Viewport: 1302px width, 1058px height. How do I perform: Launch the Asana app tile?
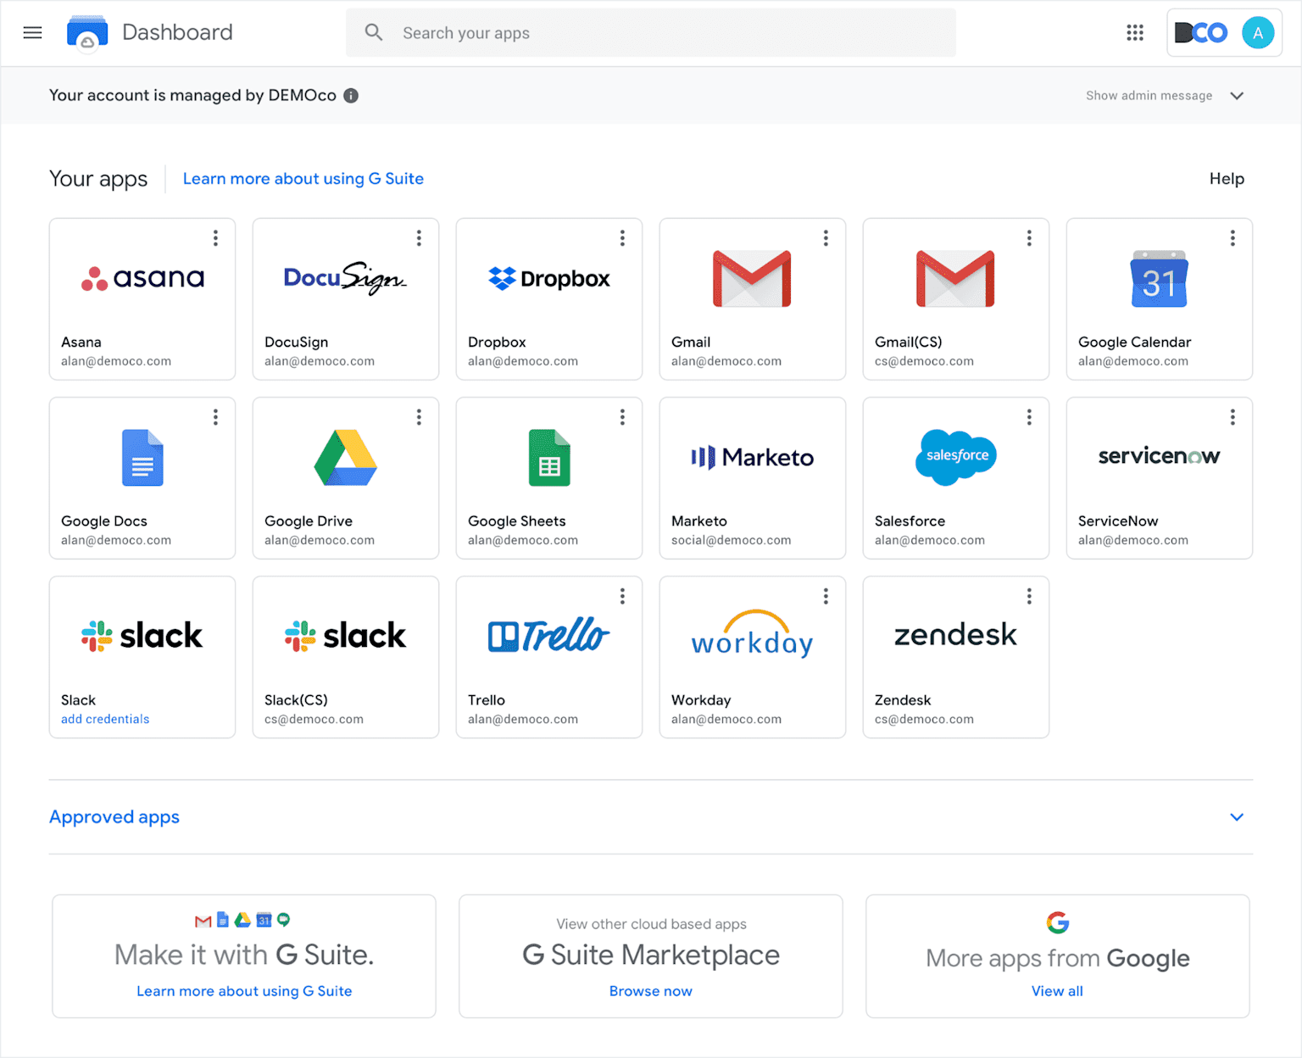pos(142,297)
